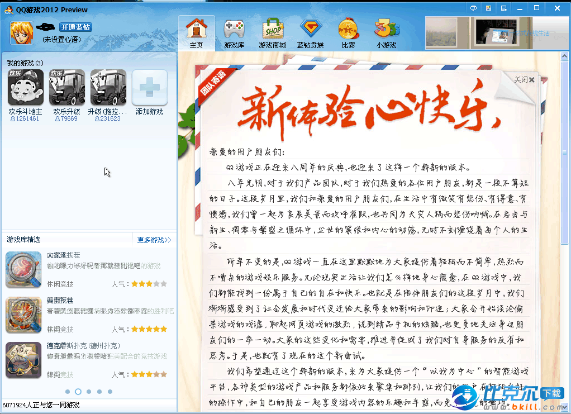The image size is (571, 414).
Task: Click the QQ penguin logo in title bar
Action: tap(9, 10)
